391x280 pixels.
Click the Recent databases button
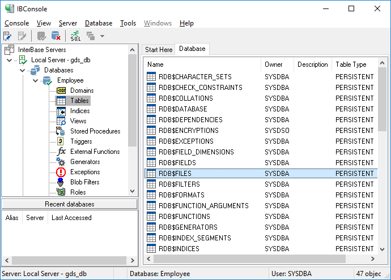pos(69,204)
